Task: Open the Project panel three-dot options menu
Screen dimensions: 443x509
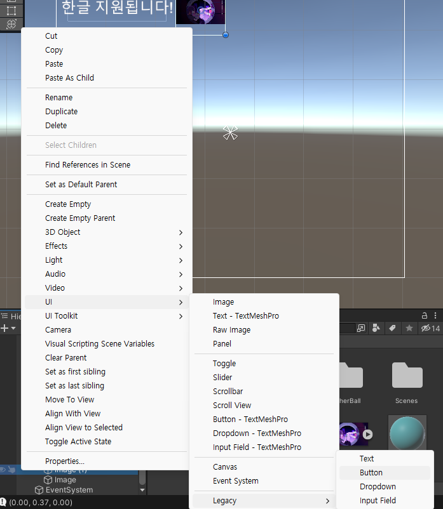Action: [435, 315]
